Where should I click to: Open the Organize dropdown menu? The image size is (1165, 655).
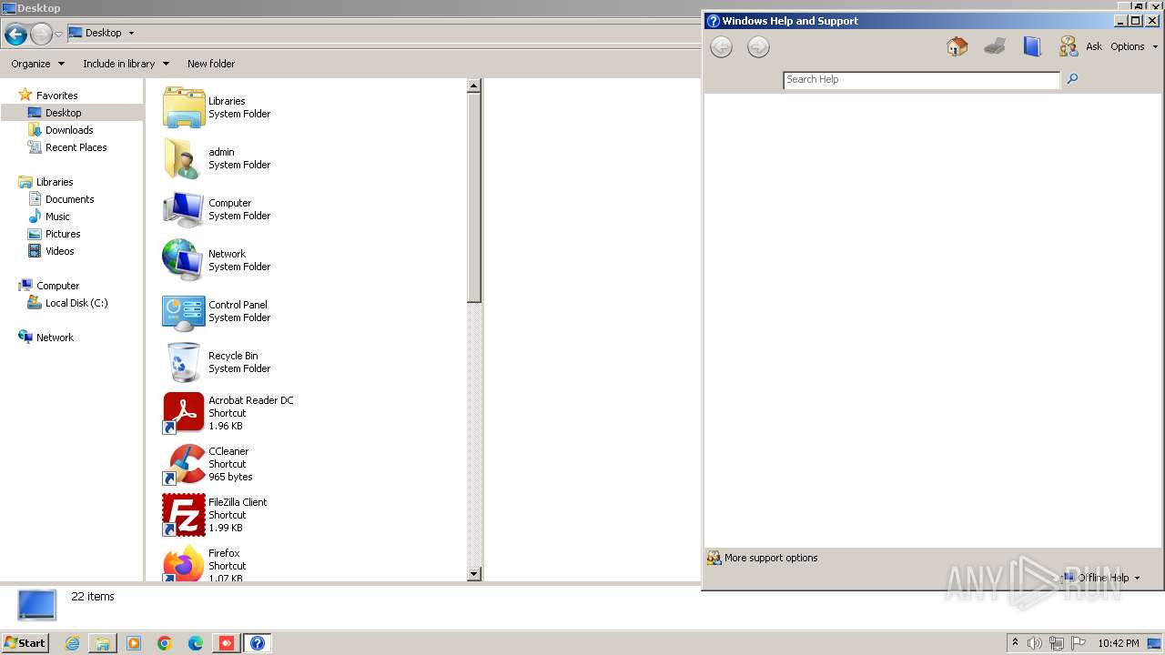[x=38, y=64]
